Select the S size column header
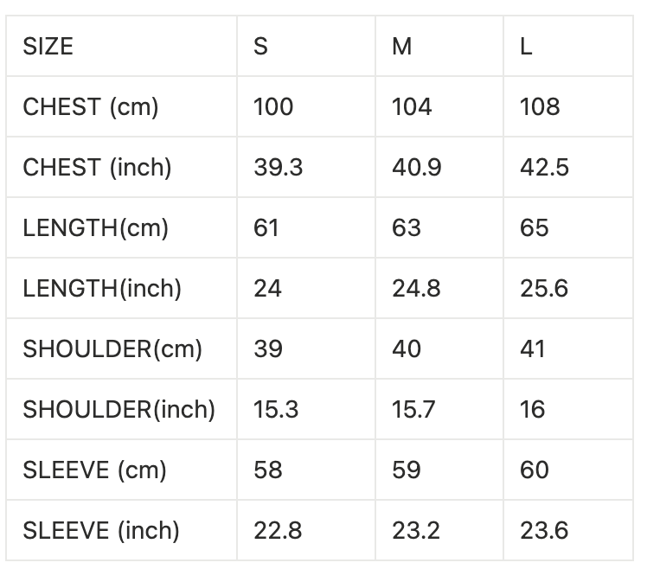The width and height of the screenshot is (647, 569). [261, 46]
